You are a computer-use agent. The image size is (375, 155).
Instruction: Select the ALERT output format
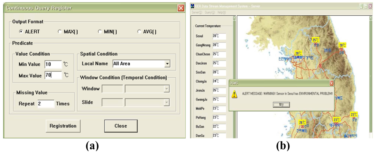pos(21,32)
